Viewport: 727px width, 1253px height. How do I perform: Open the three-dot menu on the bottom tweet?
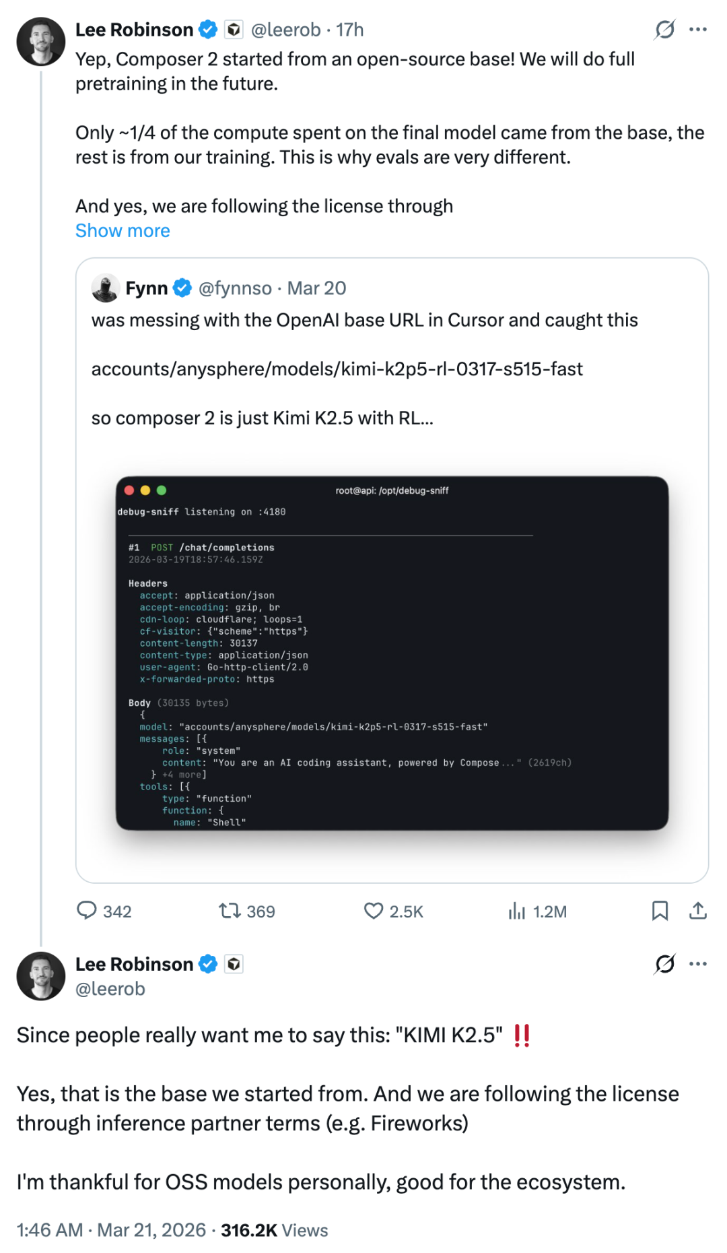pos(698,964)
